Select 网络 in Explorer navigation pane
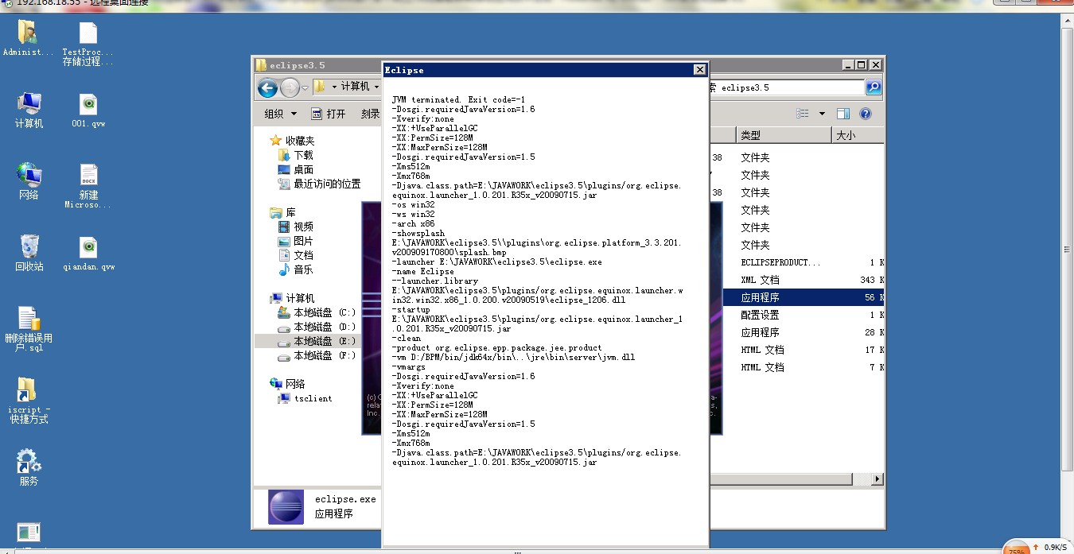 tap(288, 384)
